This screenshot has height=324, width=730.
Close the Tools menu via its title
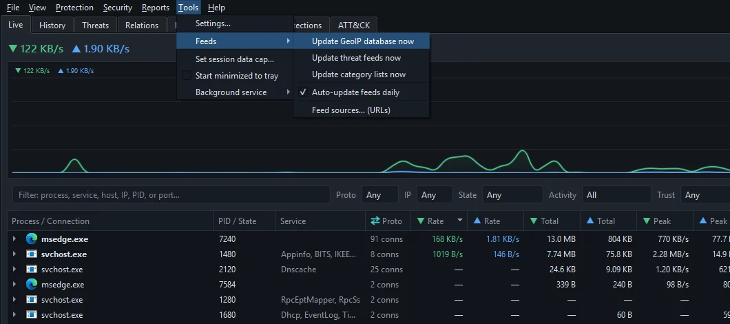click(x=189, y=8)
